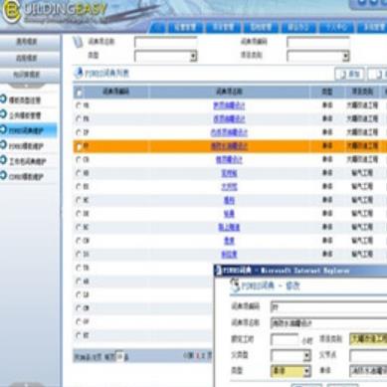Click the last circular arrow icon in the sidebar
This screenshot has width=387, height=387.
click(3, 175)
